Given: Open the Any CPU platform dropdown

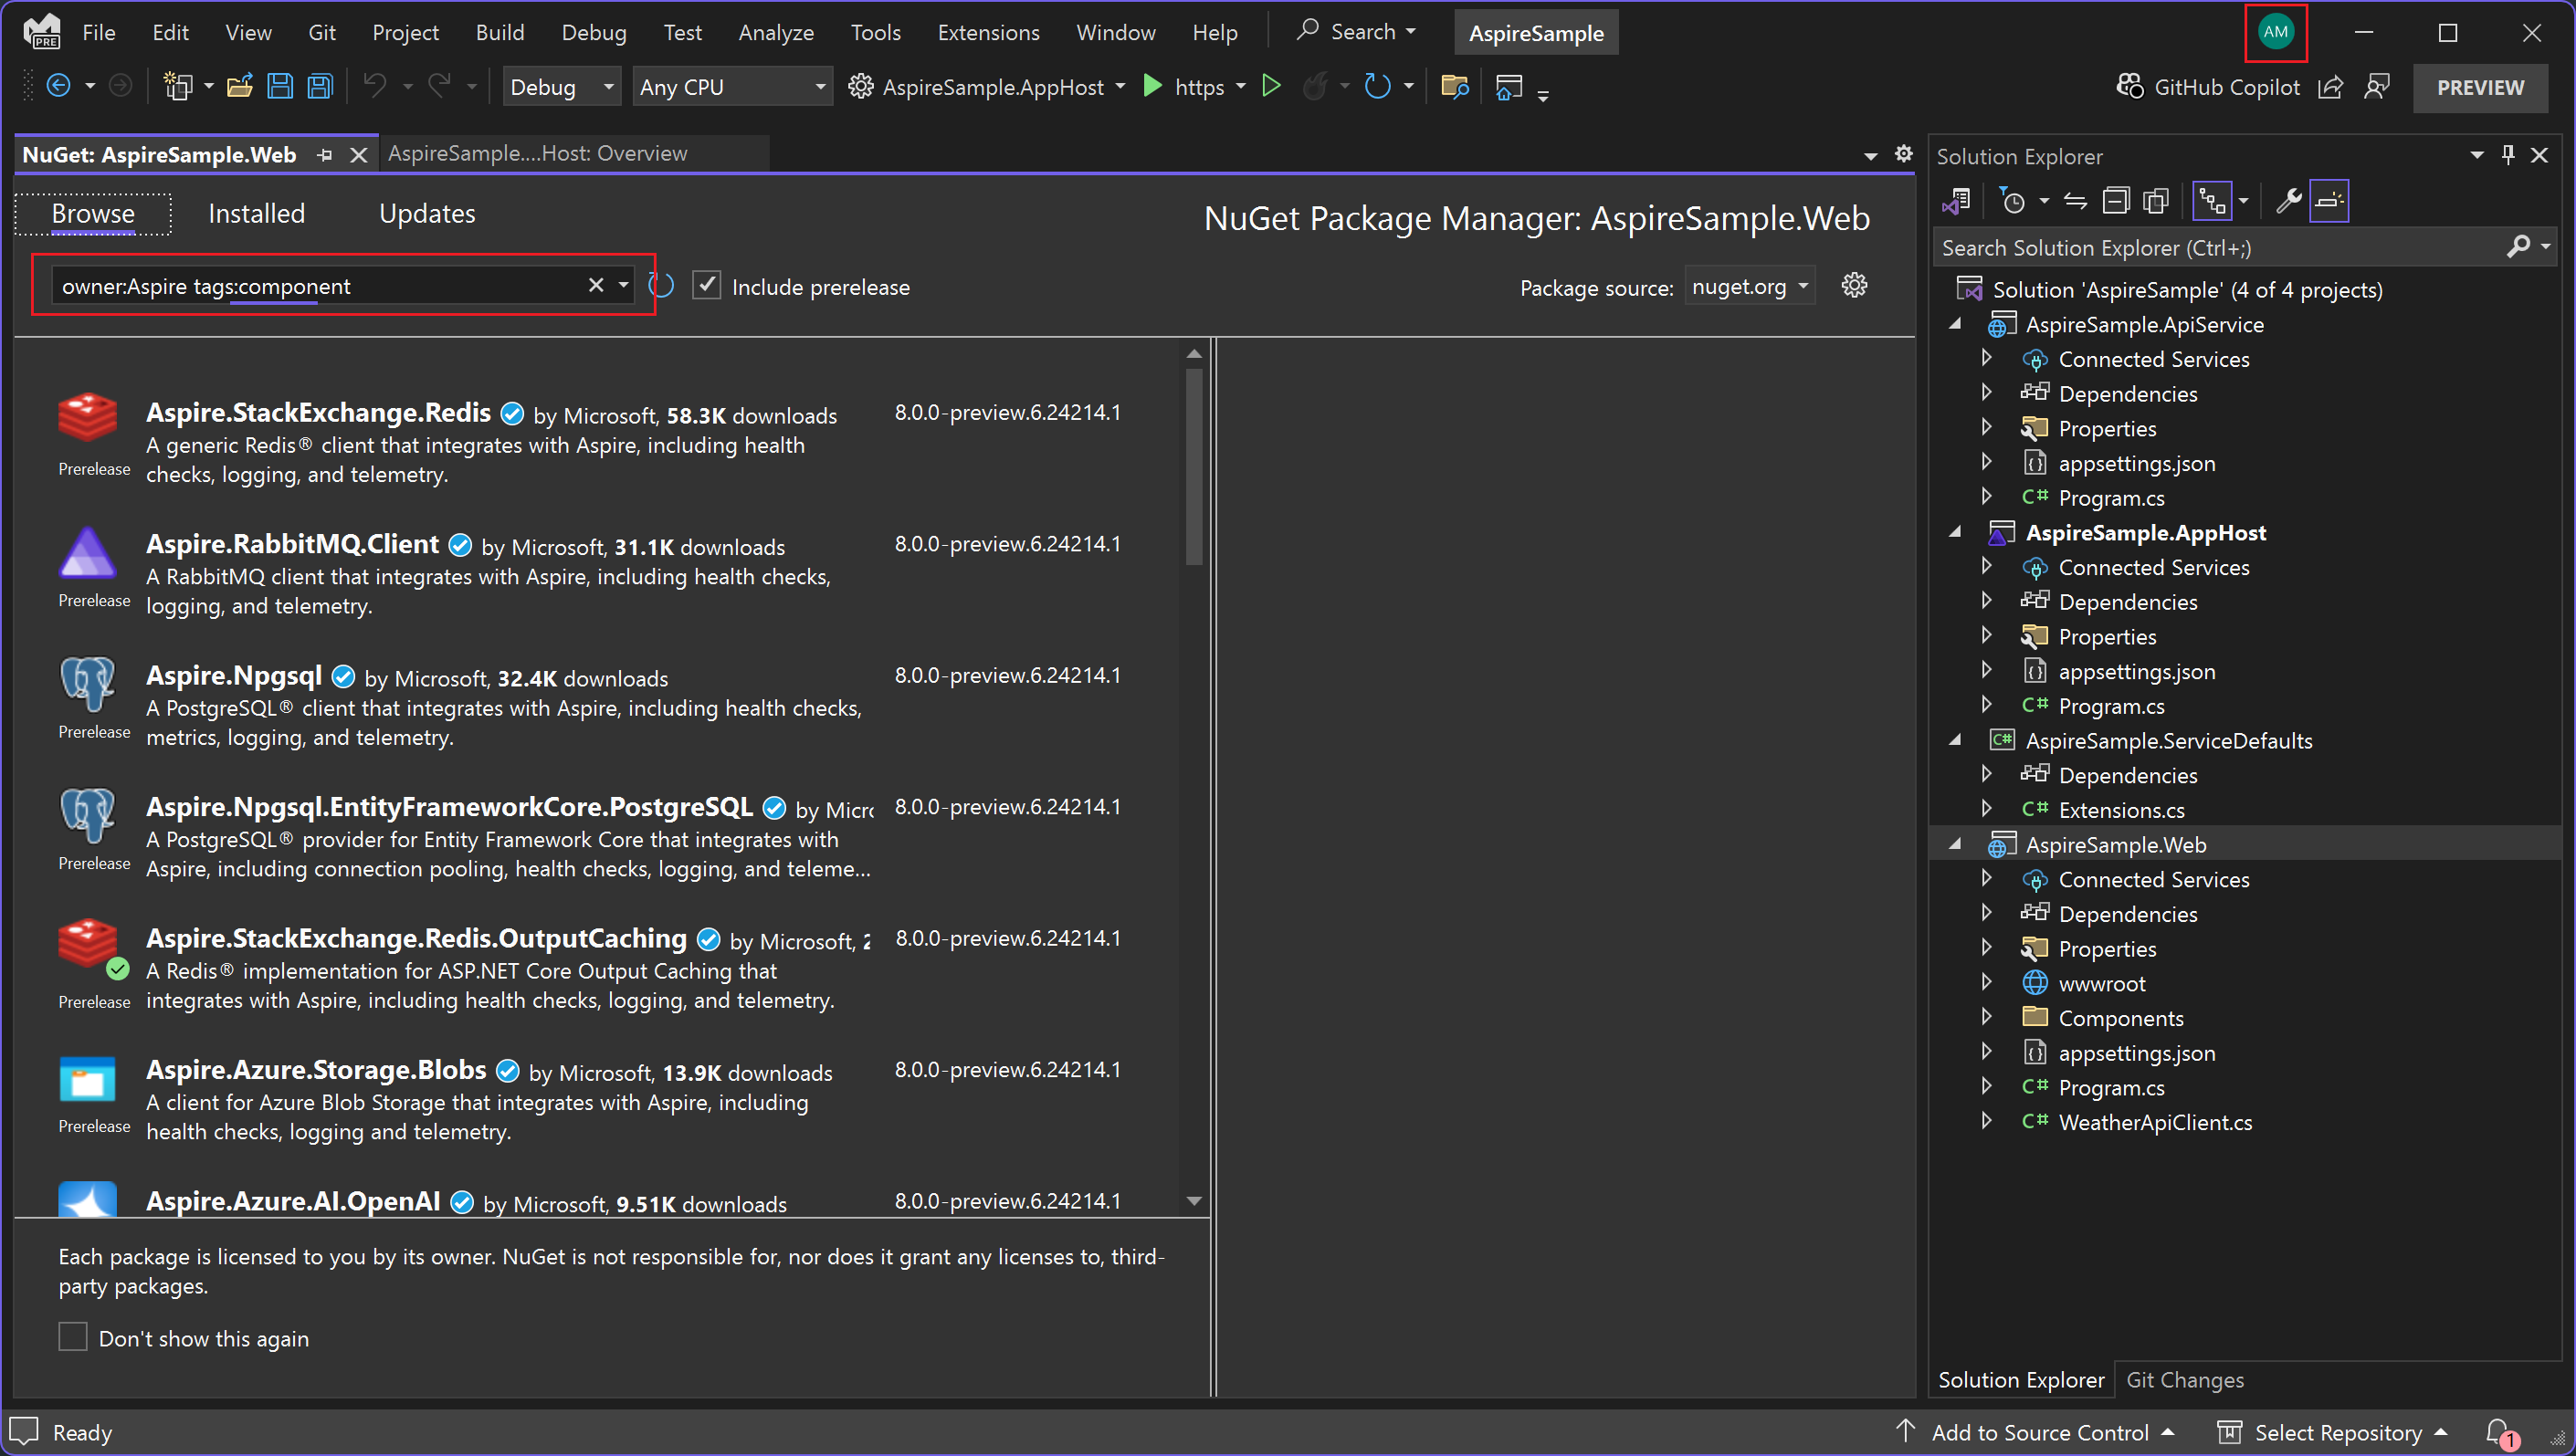Looking at the screenshot, I should (733, 87).
